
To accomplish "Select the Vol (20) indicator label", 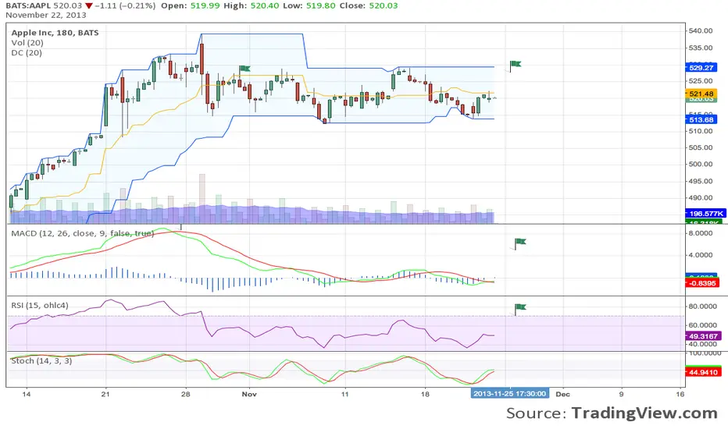I will tap(27, 43).
